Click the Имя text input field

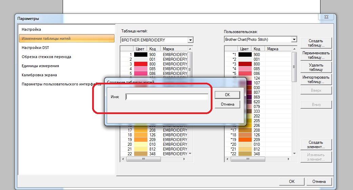pos(167,97)
